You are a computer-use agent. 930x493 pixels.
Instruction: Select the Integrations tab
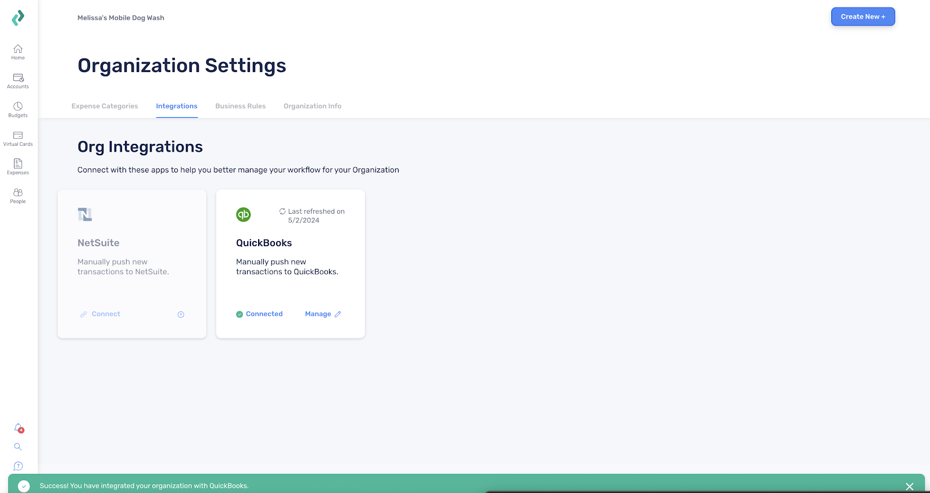(x=177, y=106)
